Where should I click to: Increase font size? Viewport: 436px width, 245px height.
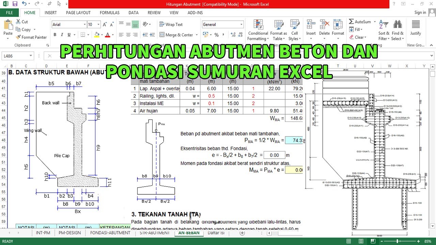(105, 24)
